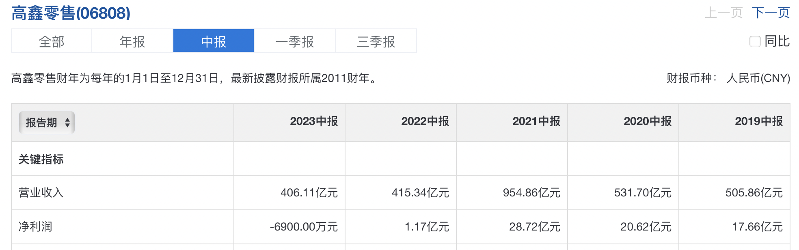Click the 406.11亿元 revenue cell

[309, 193]
